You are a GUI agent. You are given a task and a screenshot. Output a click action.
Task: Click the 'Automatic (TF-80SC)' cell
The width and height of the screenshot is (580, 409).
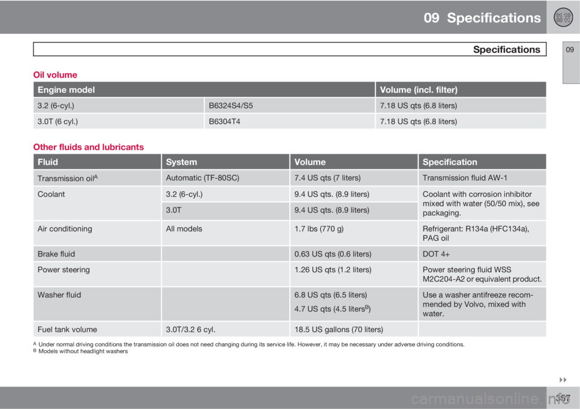[x=225, y=178]
